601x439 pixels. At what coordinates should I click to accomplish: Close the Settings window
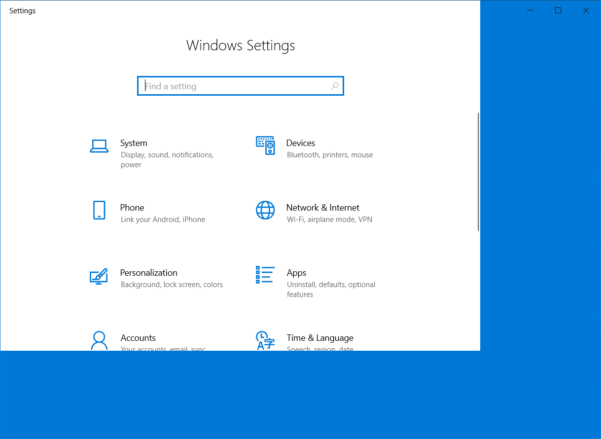(586, 10)
